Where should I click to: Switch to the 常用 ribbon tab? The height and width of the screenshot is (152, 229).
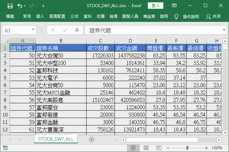pos(27,16)
